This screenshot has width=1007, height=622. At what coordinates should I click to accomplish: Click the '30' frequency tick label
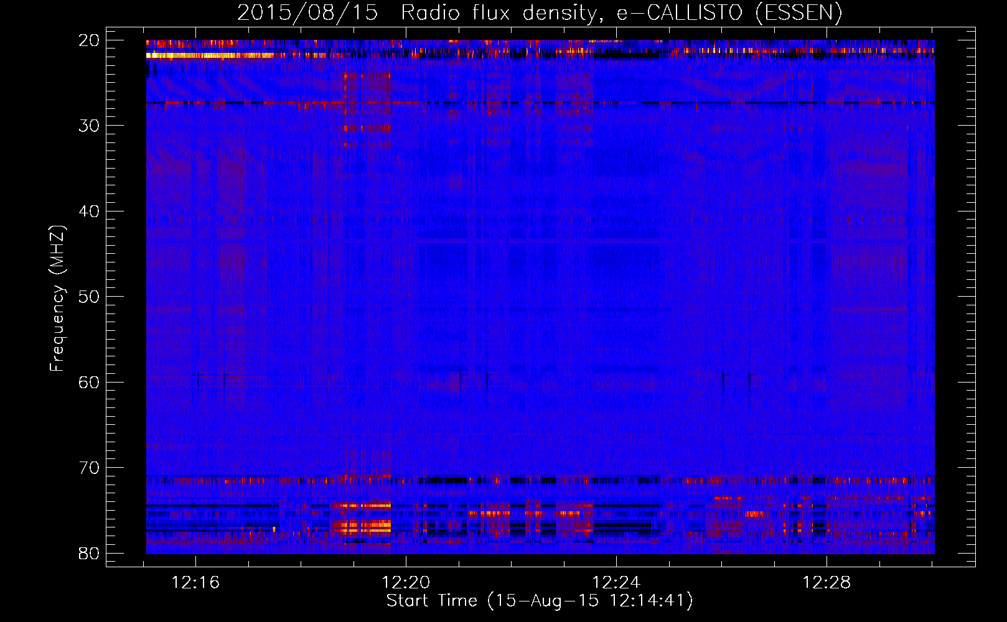[89, 126]
